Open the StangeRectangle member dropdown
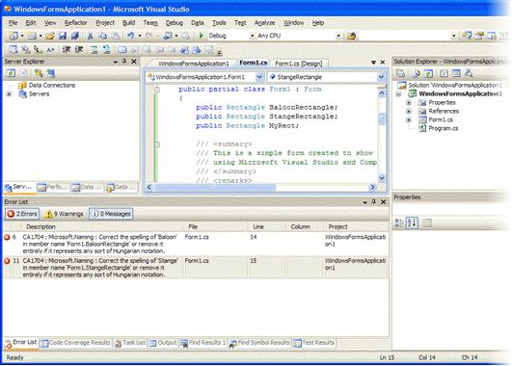Screen dimensions: 512x366 pos(327,77)
